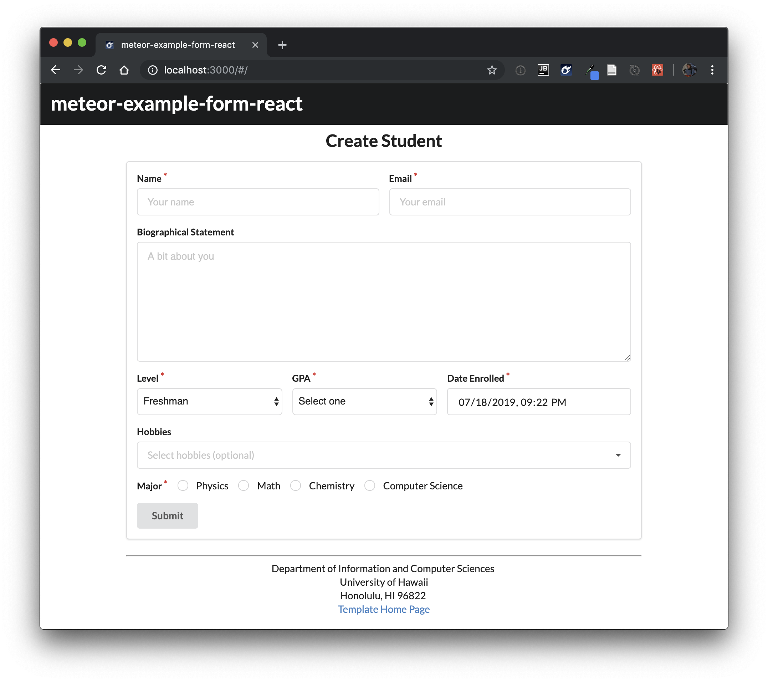
Task: Click the home icon in toolbar
Action: (124, 70)
